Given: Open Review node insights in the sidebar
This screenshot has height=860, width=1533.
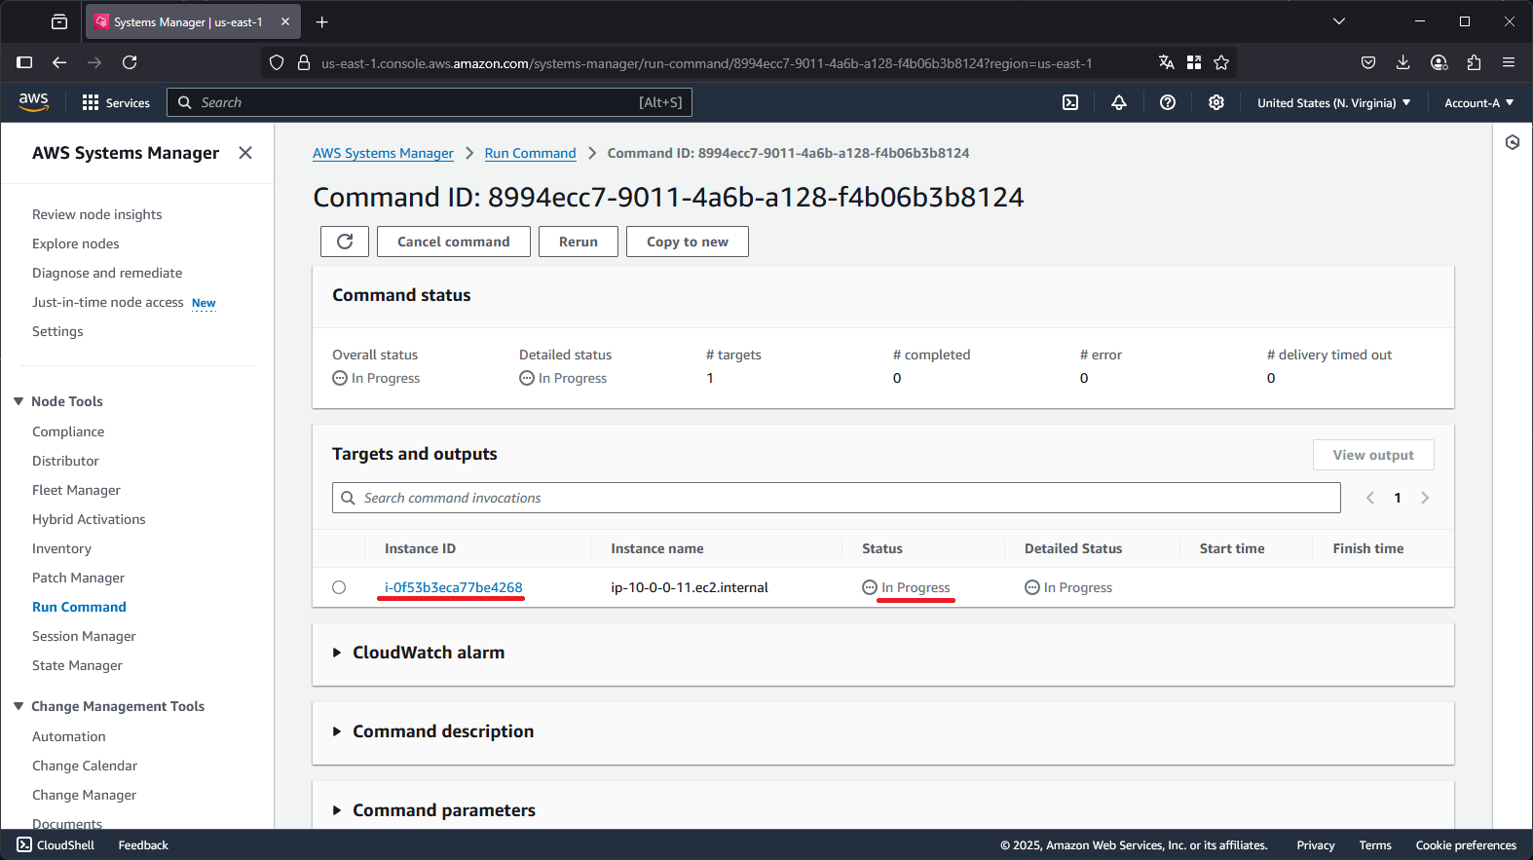Looking at the screenshot, I should [96, 214].
